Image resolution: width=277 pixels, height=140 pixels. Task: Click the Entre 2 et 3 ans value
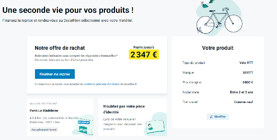[x=241, y=92]
